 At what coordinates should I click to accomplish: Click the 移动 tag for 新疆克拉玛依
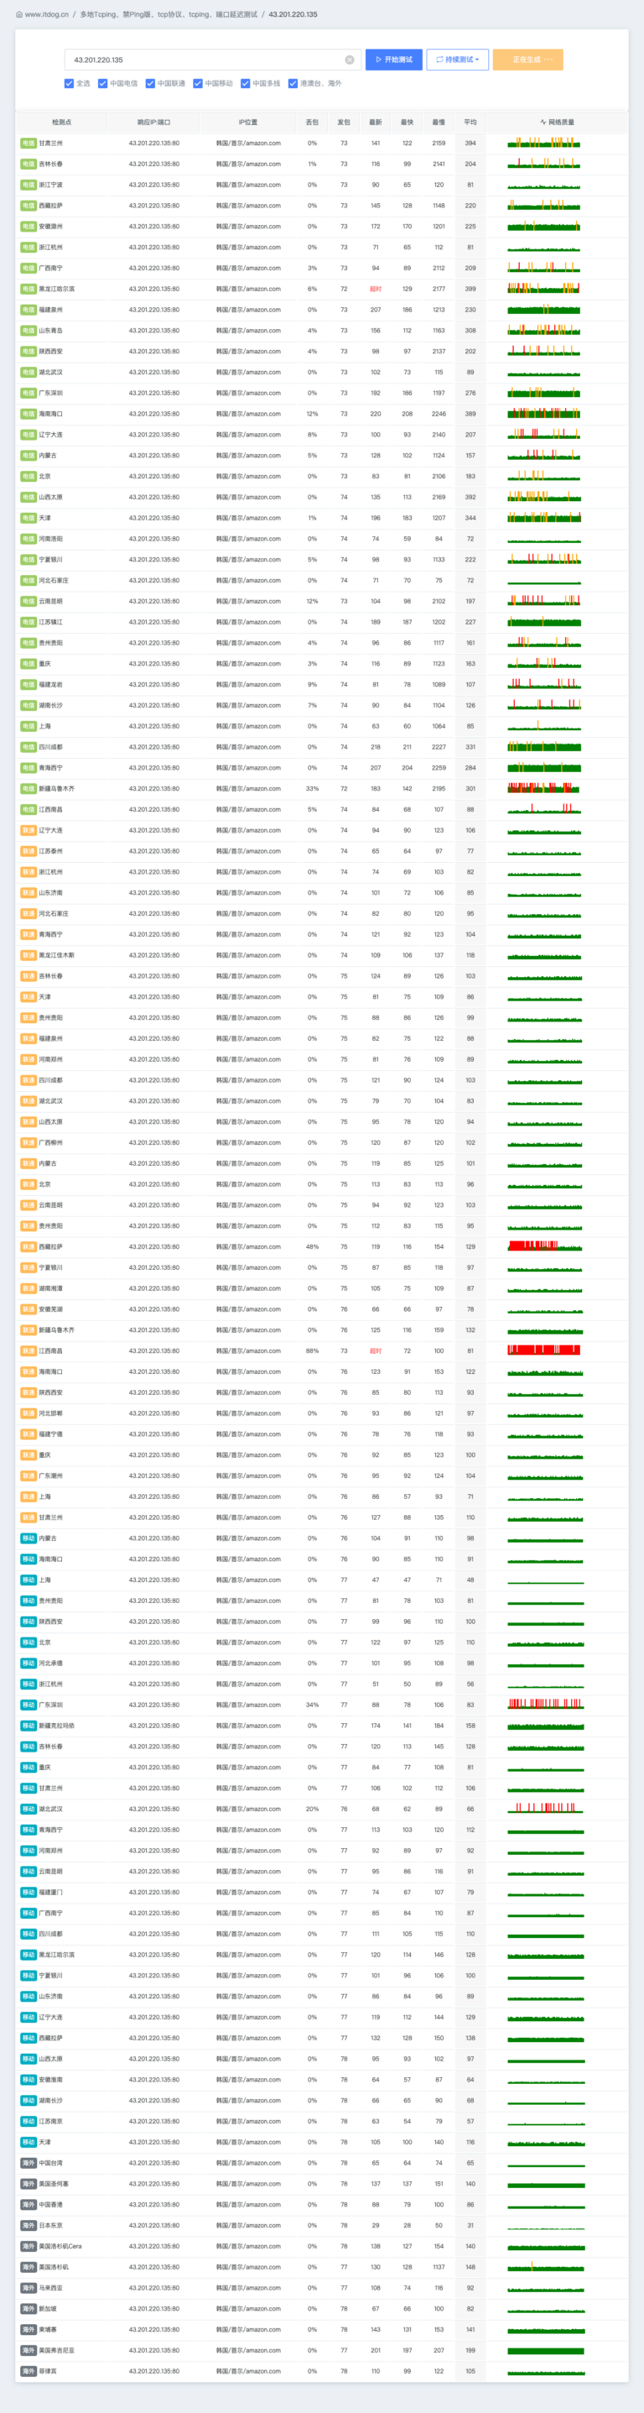point(28,1726)
